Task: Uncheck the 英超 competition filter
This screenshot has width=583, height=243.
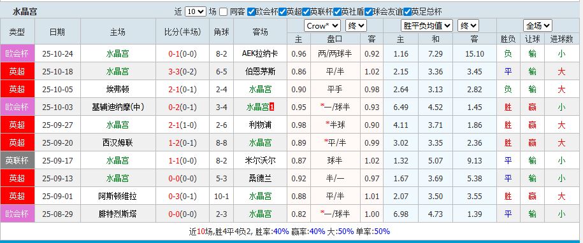Action: click(x=282, y=12)
